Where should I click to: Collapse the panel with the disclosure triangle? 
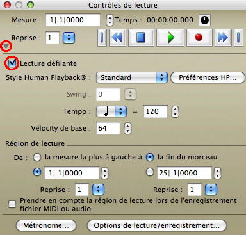click(6, 46)
